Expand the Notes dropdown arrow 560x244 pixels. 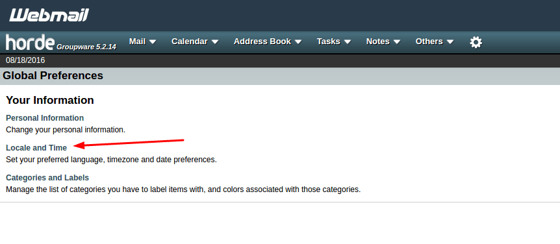[397, 42]
